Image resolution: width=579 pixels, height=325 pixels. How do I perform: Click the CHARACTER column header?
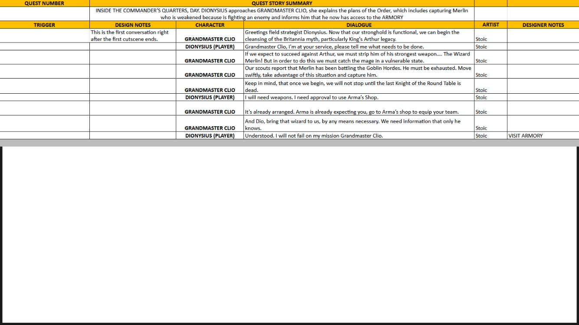pos(210,25)
